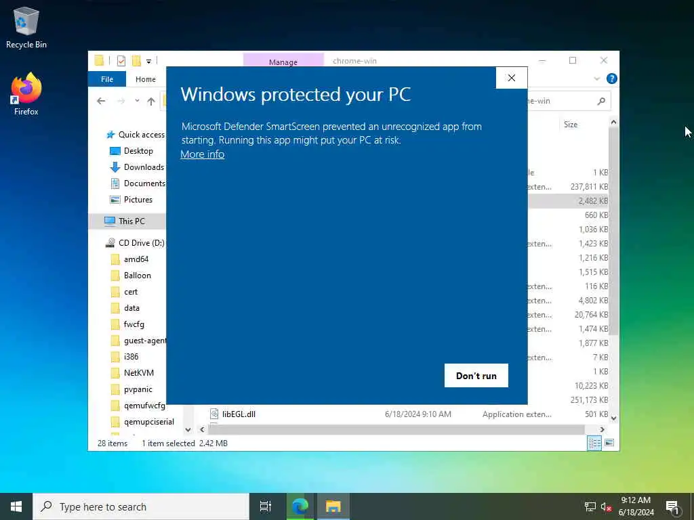The height and width of the screenshot is (520, 694).
Task: Click the file list scroll up arrow
Action: click(x=613, y=122)
